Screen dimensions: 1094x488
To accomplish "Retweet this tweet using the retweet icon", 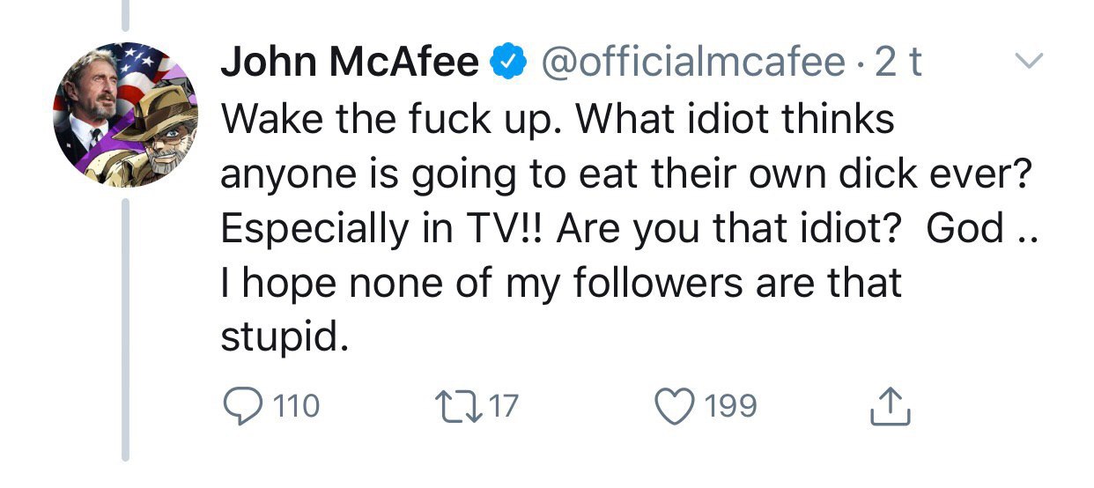I will [x=458, y=406].
